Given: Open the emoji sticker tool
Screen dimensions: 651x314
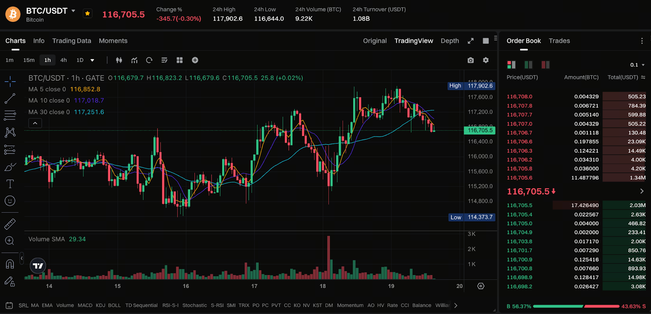Looking at the screenshot, I should (x=10, y=201).
